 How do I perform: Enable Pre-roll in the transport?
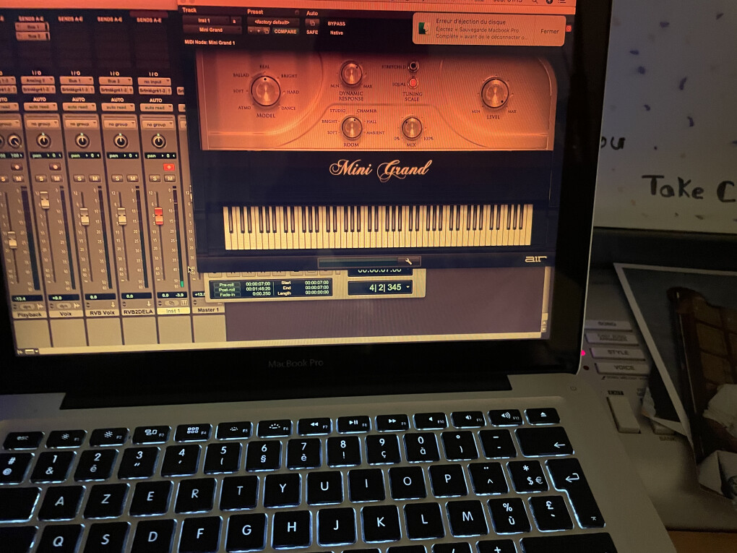(226, 285)
